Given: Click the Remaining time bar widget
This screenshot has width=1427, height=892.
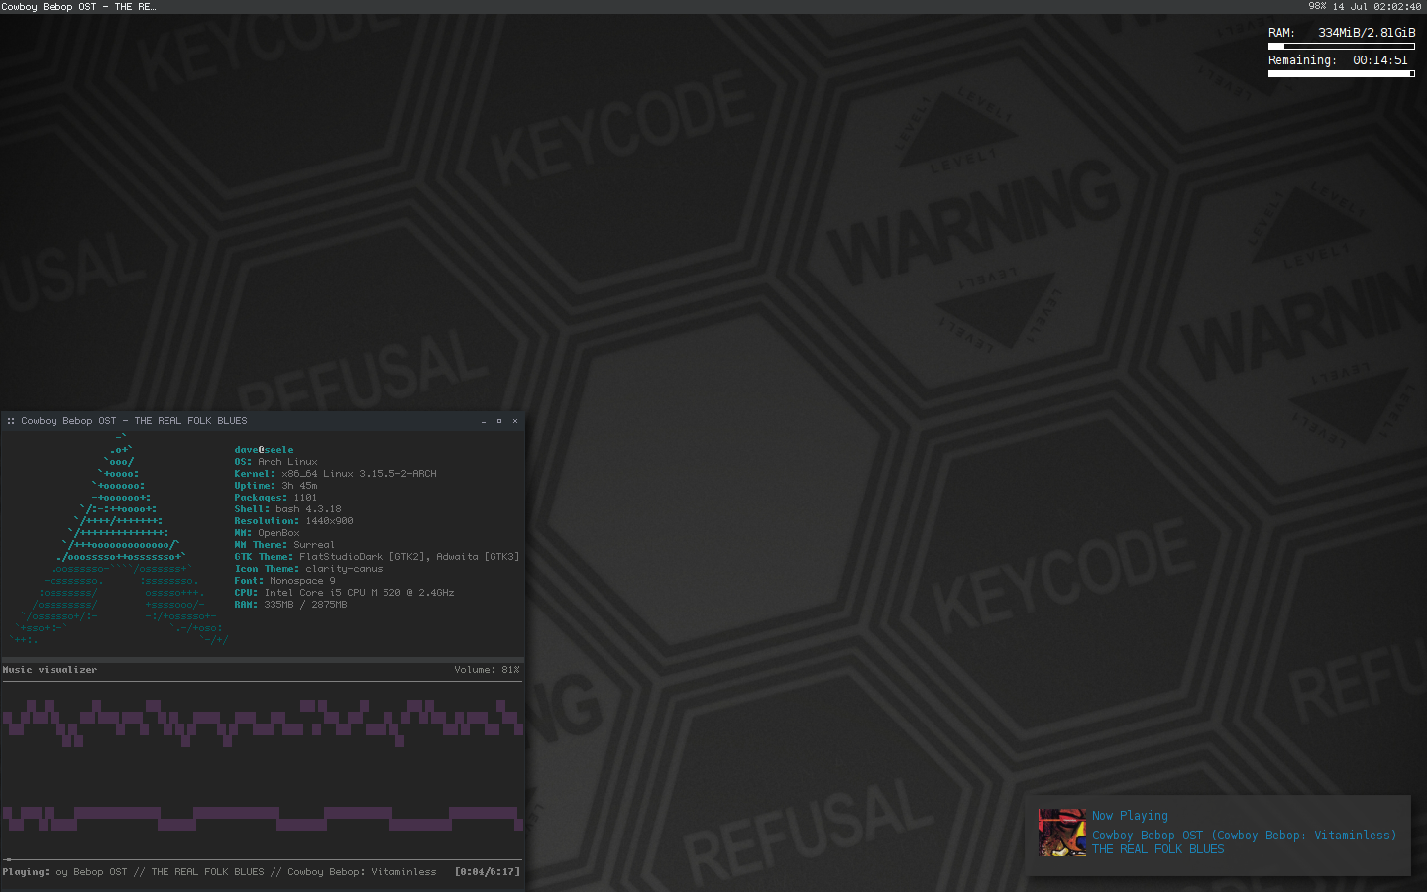Looking at the screenshot, I should [1342, 73].
